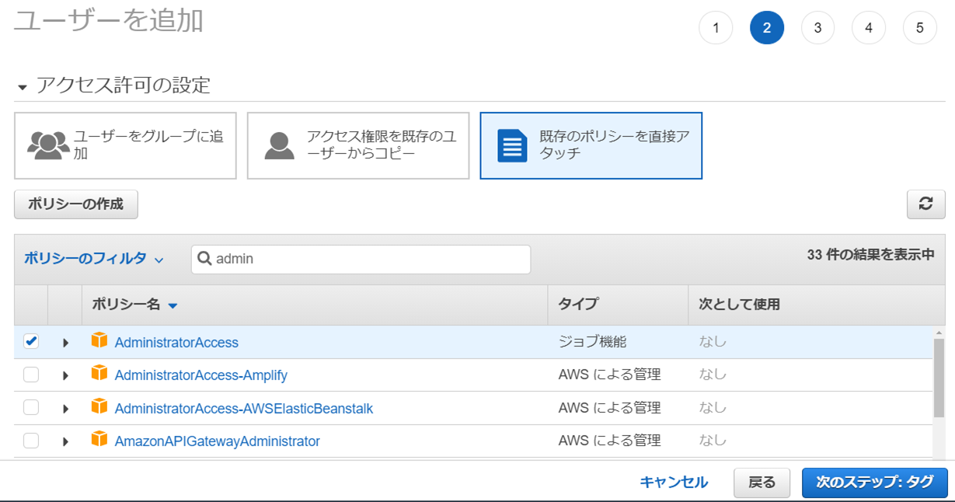955x502 pixels.
Task: Open the ポリシーのフィルタ dropdown
Action: [93, 259]
